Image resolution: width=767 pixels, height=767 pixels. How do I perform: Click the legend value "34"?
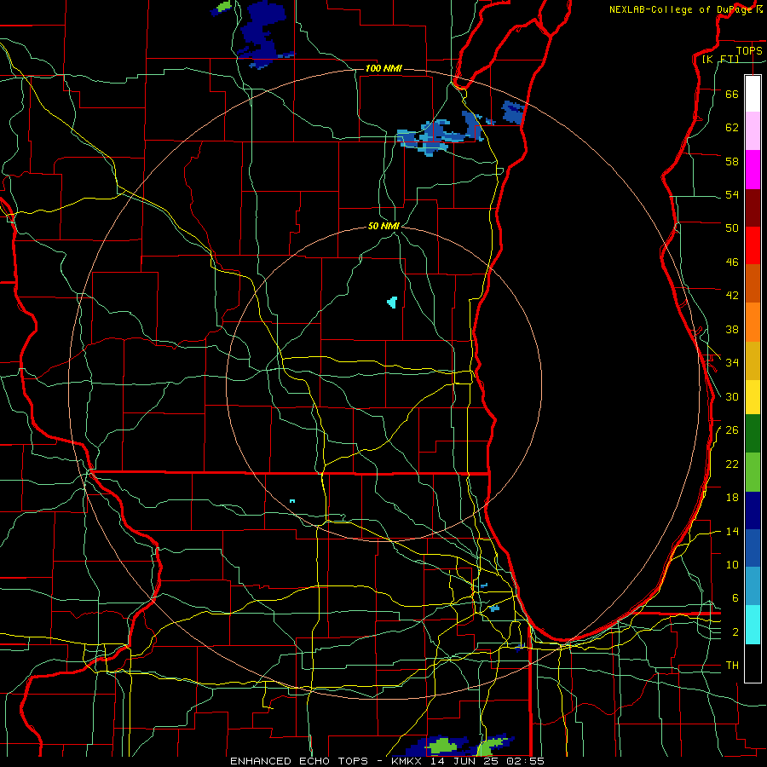click(x=732, y=362)
